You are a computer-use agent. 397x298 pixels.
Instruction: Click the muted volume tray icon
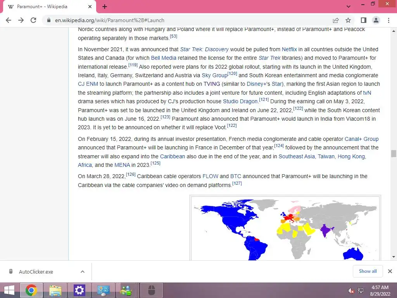pos(351,291)
